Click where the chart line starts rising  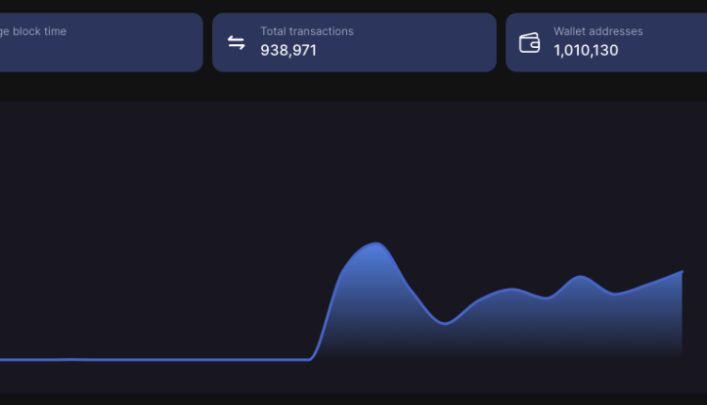312,358
